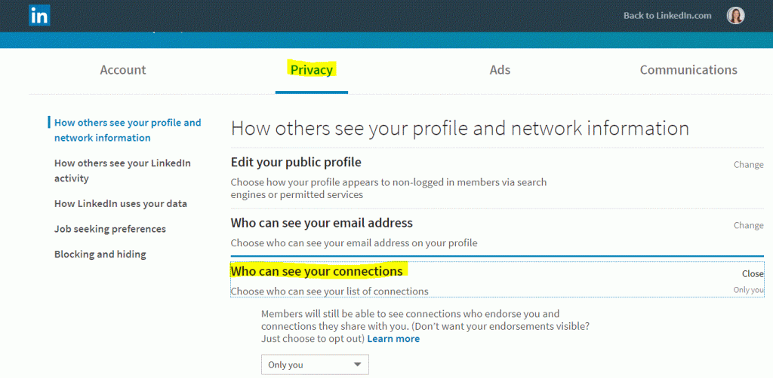Open the Communications tab

688,70
